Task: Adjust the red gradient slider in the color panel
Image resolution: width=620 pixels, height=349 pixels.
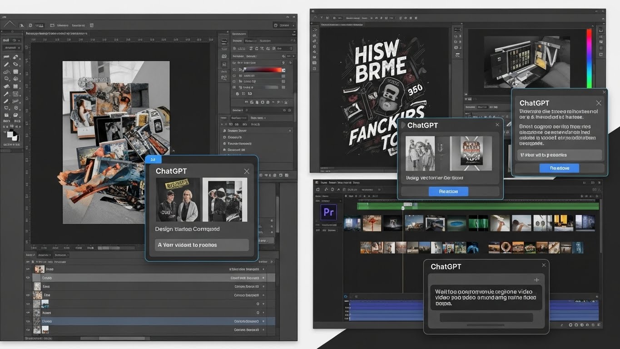Action: click(263, 70)
